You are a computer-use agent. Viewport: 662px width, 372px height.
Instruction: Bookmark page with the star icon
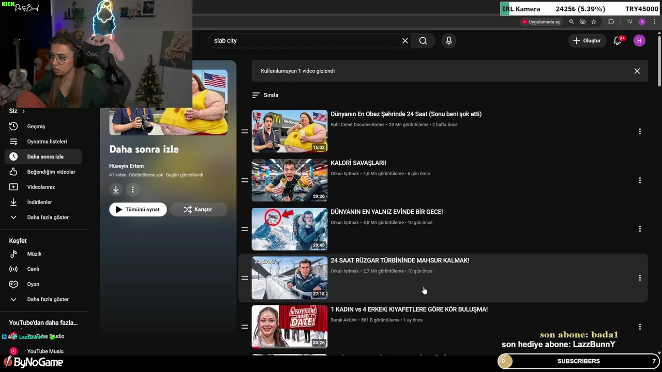click(594, 22)
